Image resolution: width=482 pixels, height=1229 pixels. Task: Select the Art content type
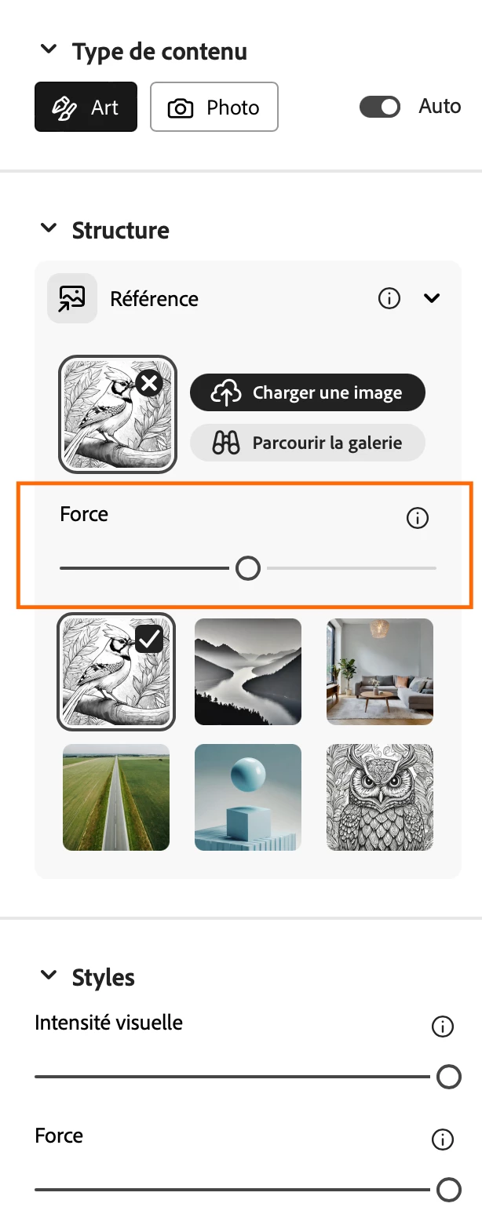[86, 107]
